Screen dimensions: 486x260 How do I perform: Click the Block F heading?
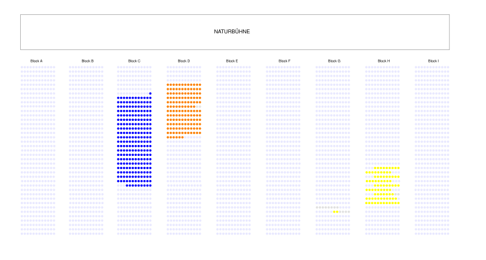284,61
